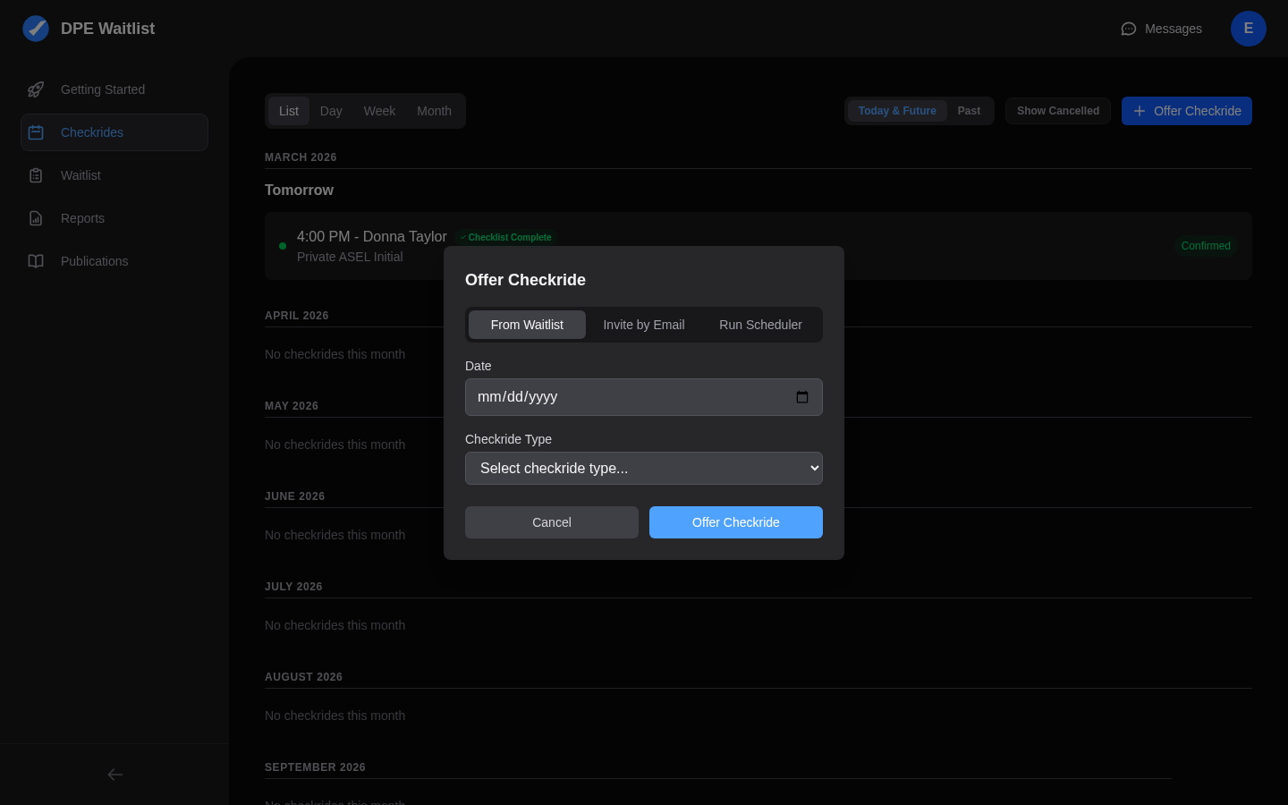Click the plus icon on Offer Checkride
This screenshot has width=1288, height=805.
click(x=1139, y=111)
